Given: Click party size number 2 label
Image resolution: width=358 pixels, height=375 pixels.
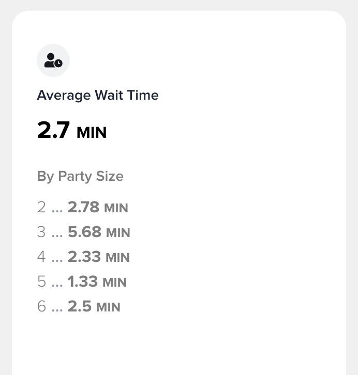Looking at the screenshot, I should [x=41, y=208].
